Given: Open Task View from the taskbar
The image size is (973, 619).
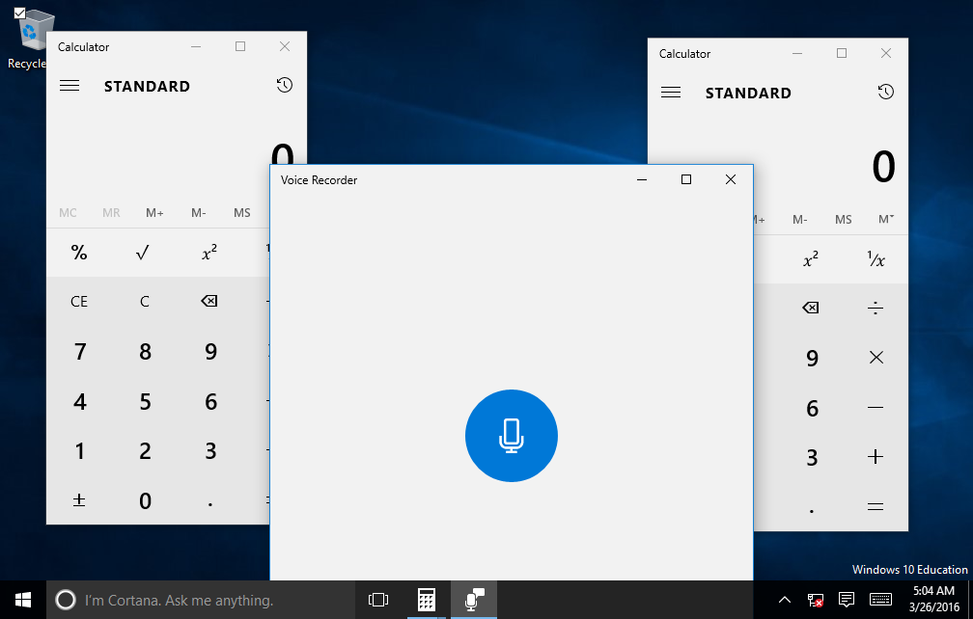Looking at the screenshot, I should coord(378,600).
